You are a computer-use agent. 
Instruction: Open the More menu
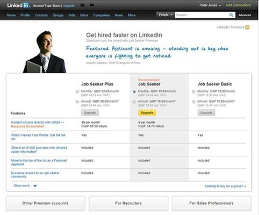(132, 15)
